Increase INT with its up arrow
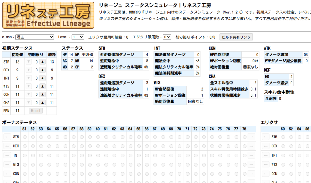Viewport: 311px width, 183px height. click(x=43, y=78)
